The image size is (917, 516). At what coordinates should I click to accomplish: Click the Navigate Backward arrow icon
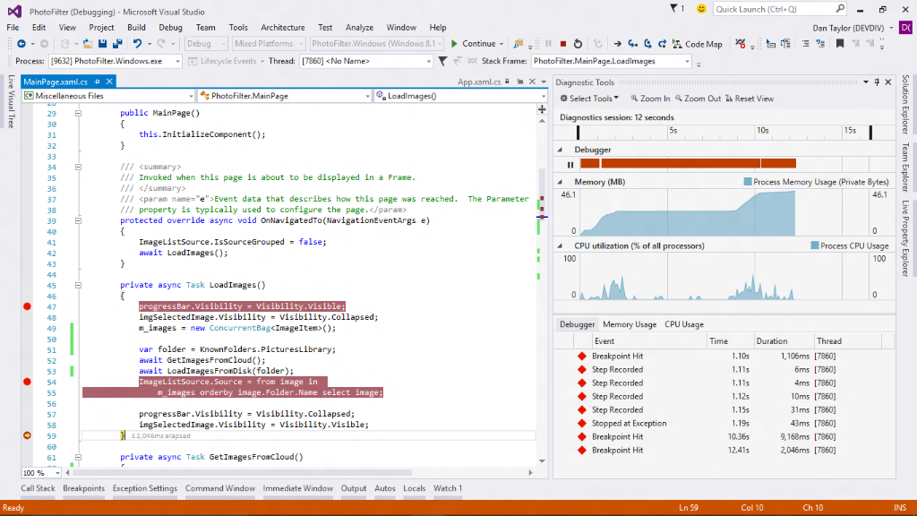21,44
